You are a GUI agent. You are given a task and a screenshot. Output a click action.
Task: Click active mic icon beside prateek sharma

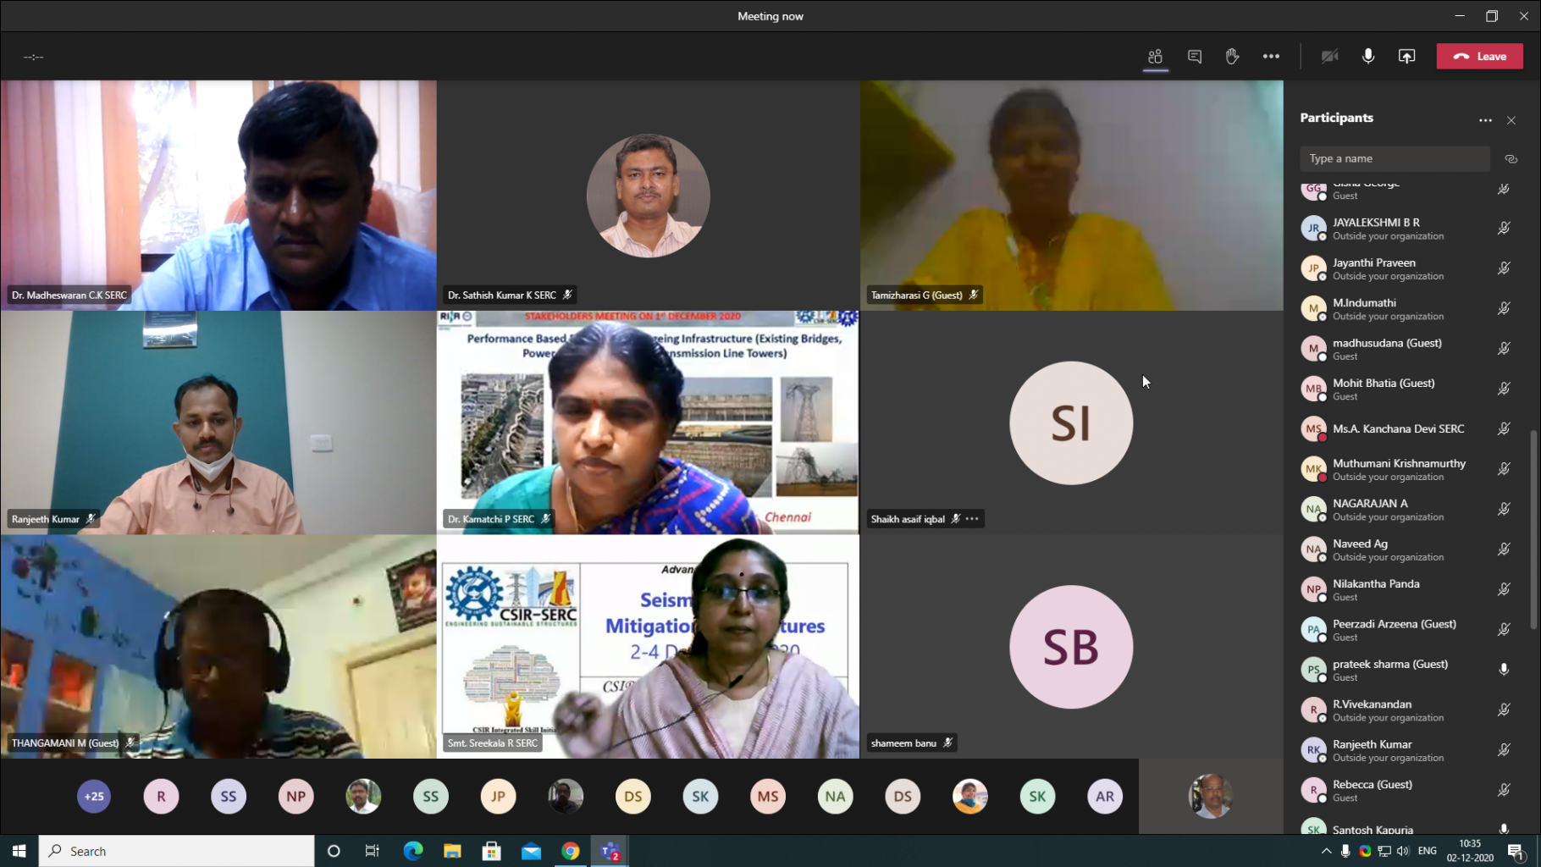tap(1504, 670)
